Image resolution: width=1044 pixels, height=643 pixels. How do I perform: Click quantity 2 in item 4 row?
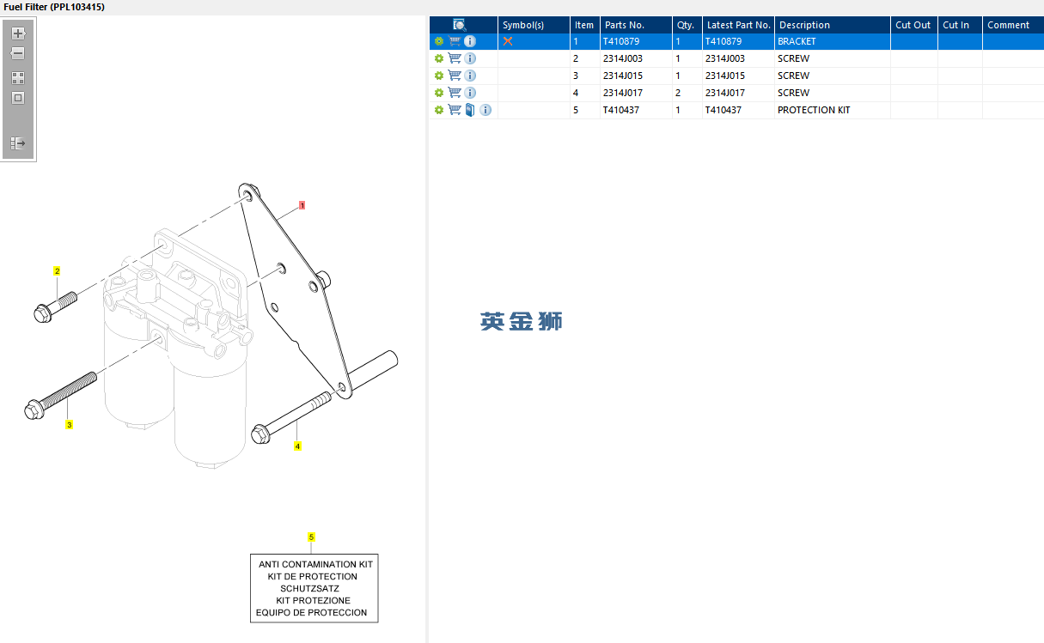[687, 93]
